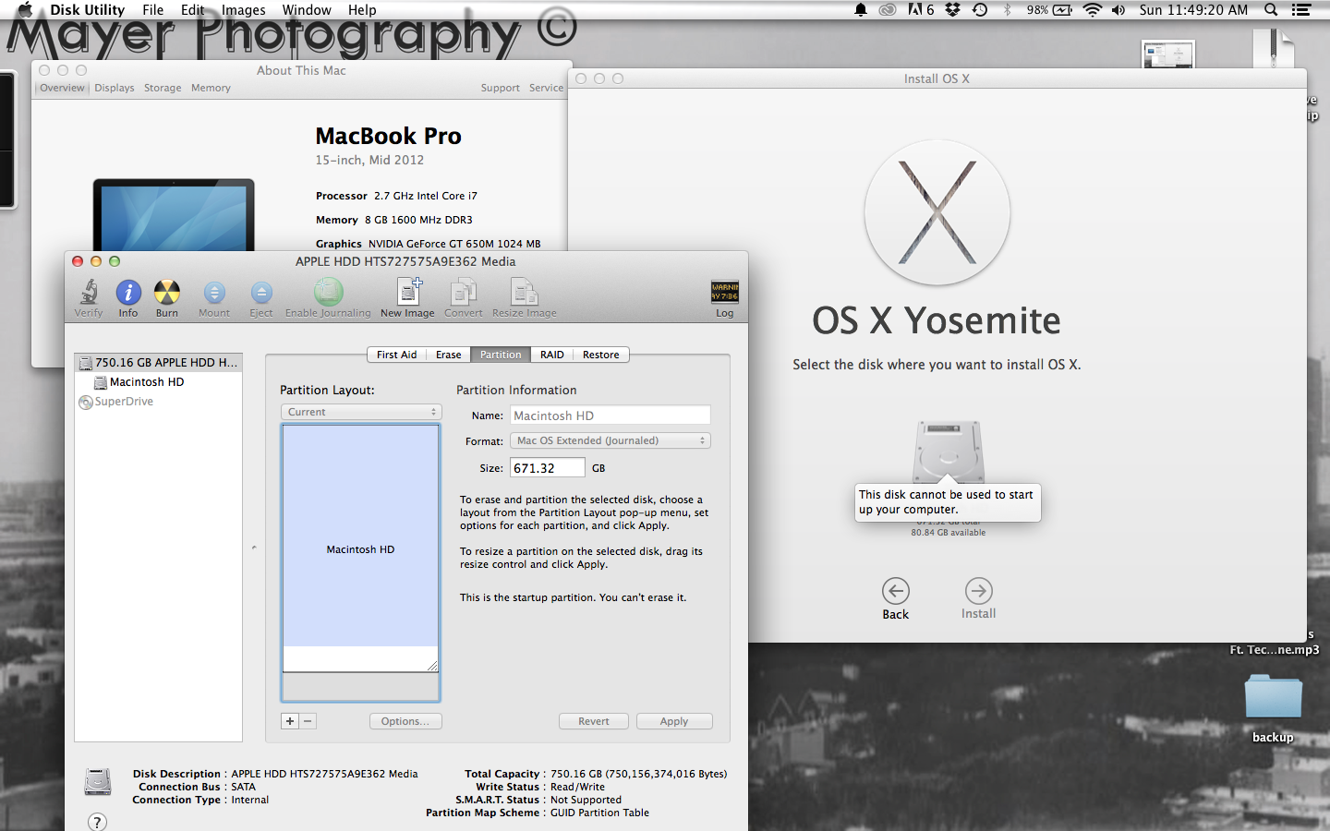Open Time Machine menu bar icon
The height and width of the screenshot is (831, 1330).
[x=980, y=10]
